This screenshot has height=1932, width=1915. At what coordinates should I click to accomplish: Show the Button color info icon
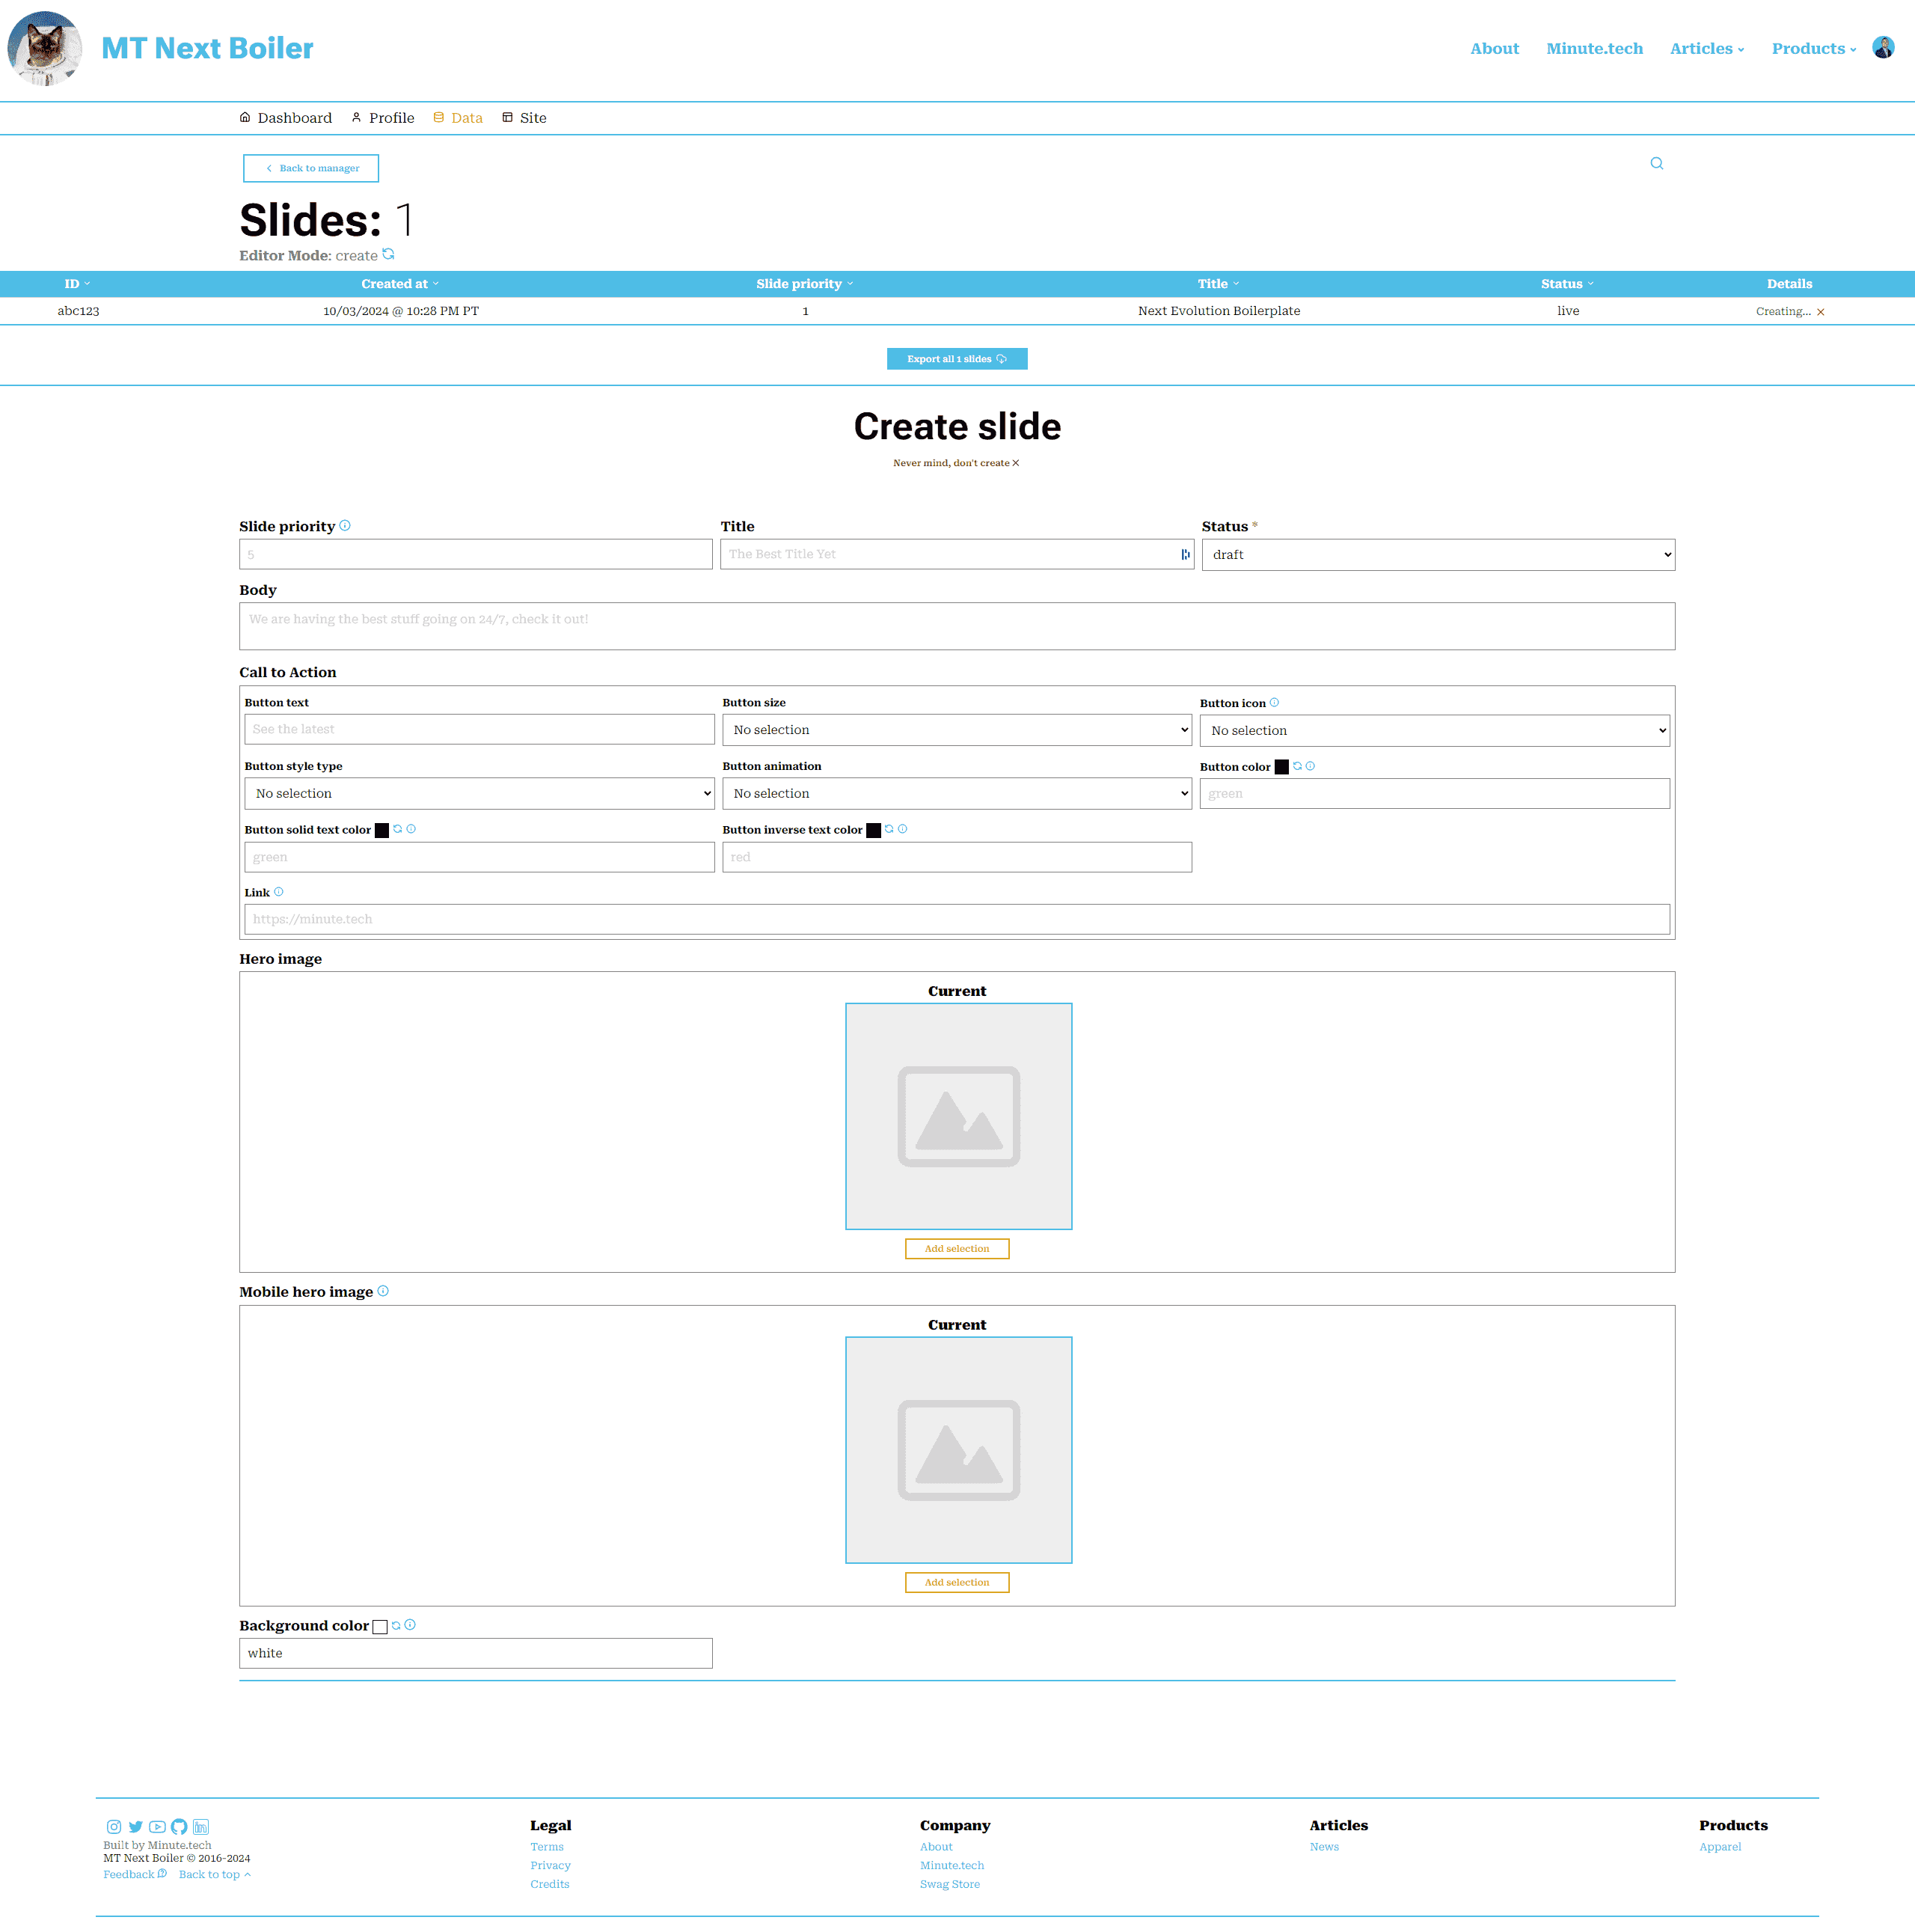[x=1311, y=766]
